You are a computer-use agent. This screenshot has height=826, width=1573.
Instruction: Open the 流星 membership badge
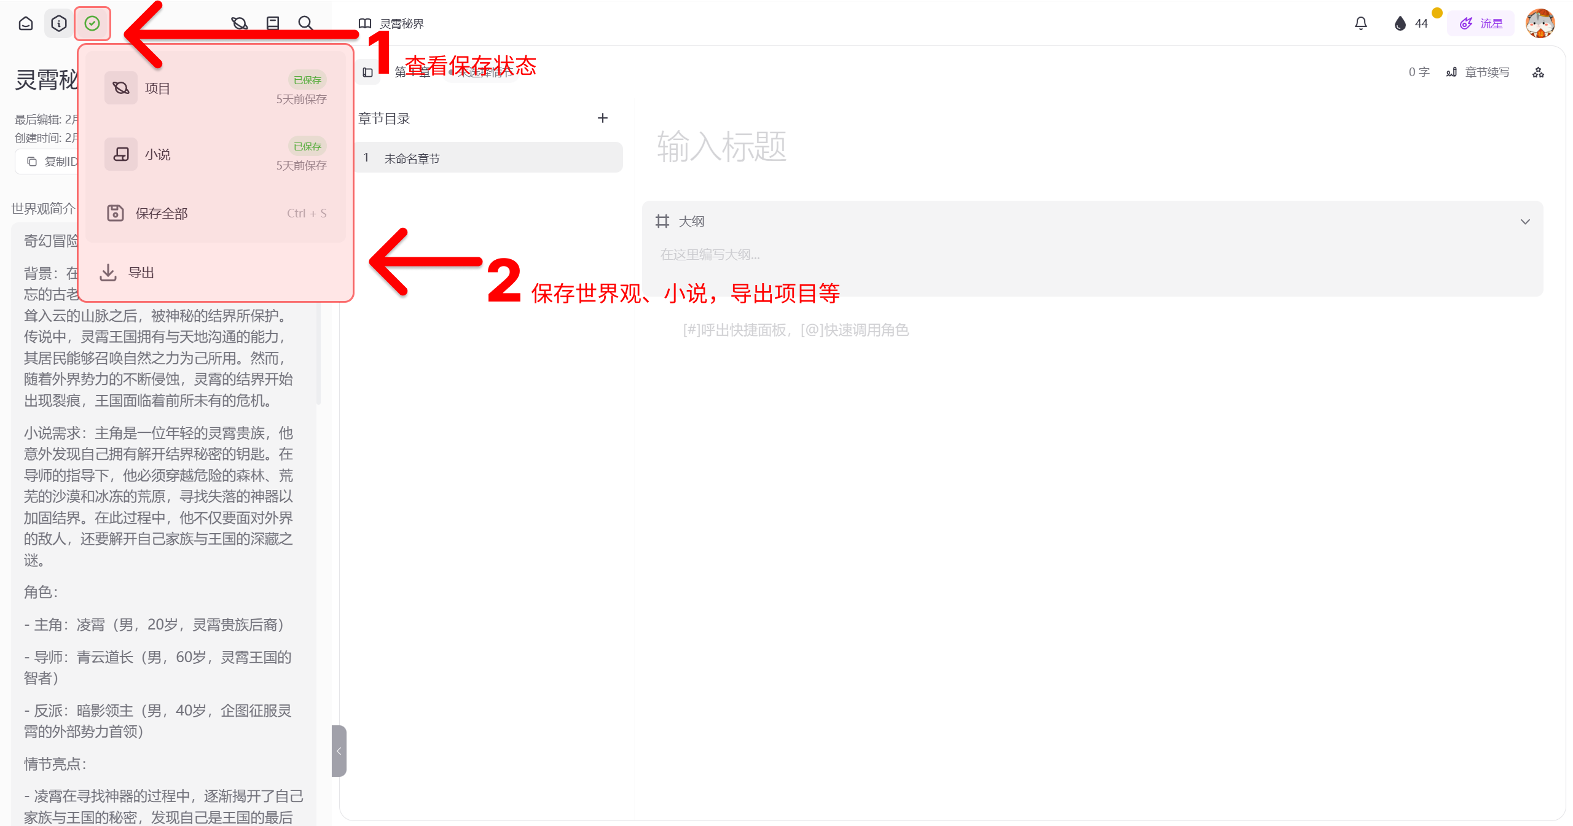click(1481, 23)
